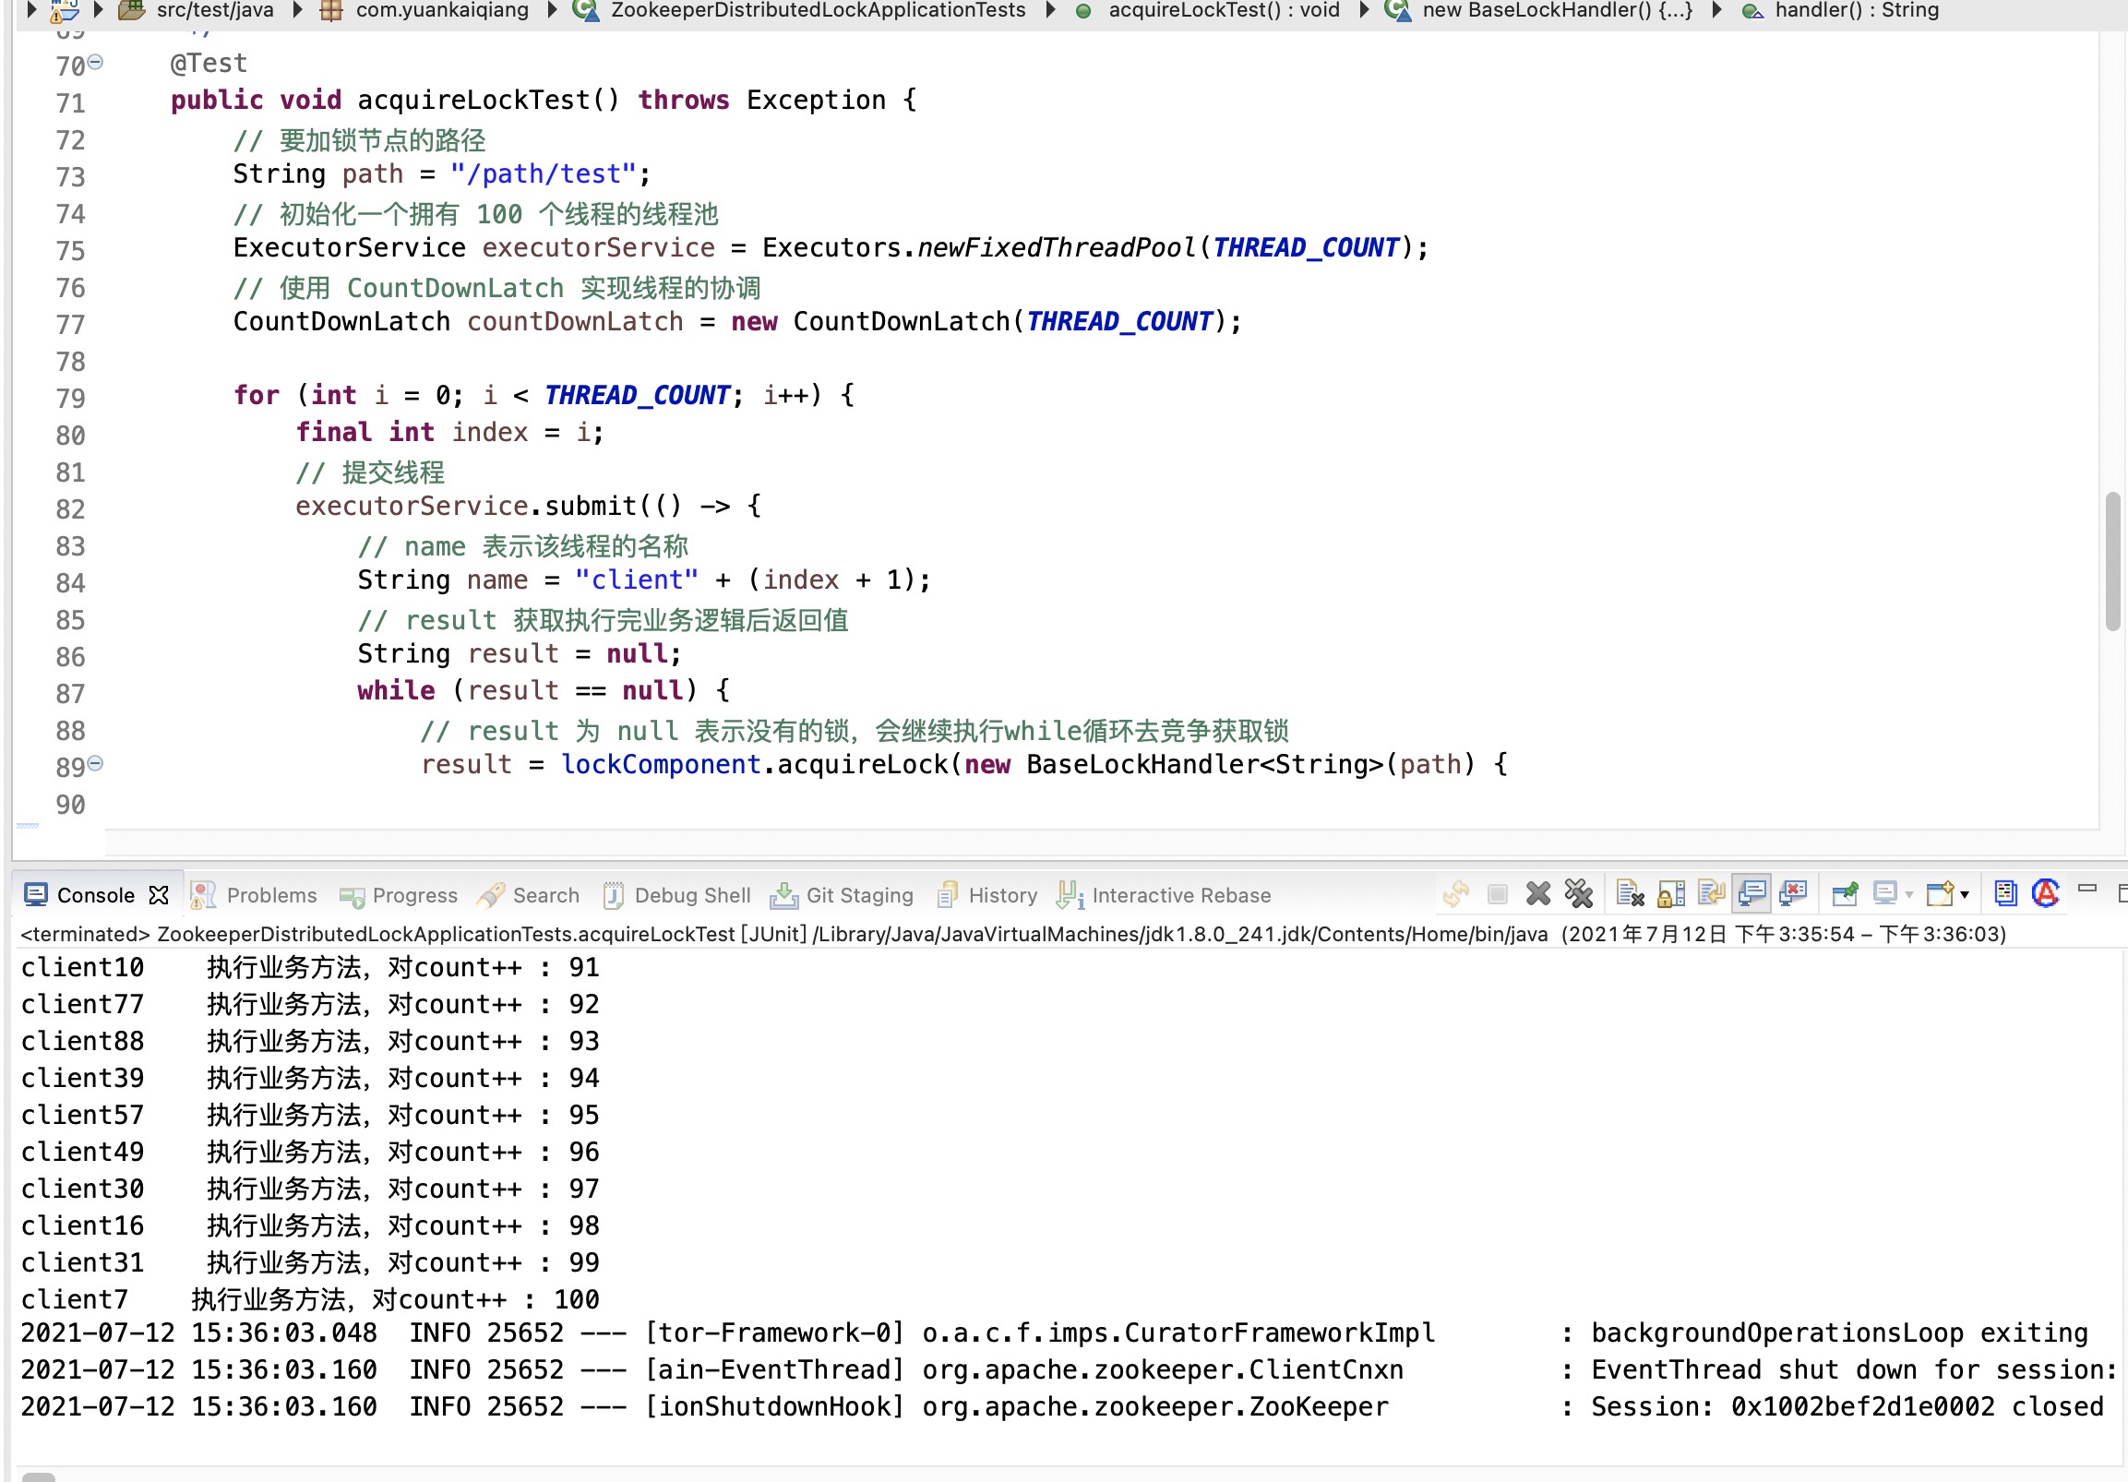Toggle Show Console When Standard Out Changes
Image resolution: width=2128 pixels, height=1482 pixels.
[x=1751, y=894]
